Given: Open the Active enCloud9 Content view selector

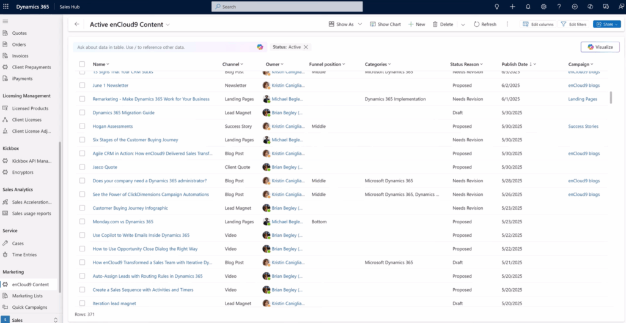Looking at the screenshot, I should (x=130, y=24).
